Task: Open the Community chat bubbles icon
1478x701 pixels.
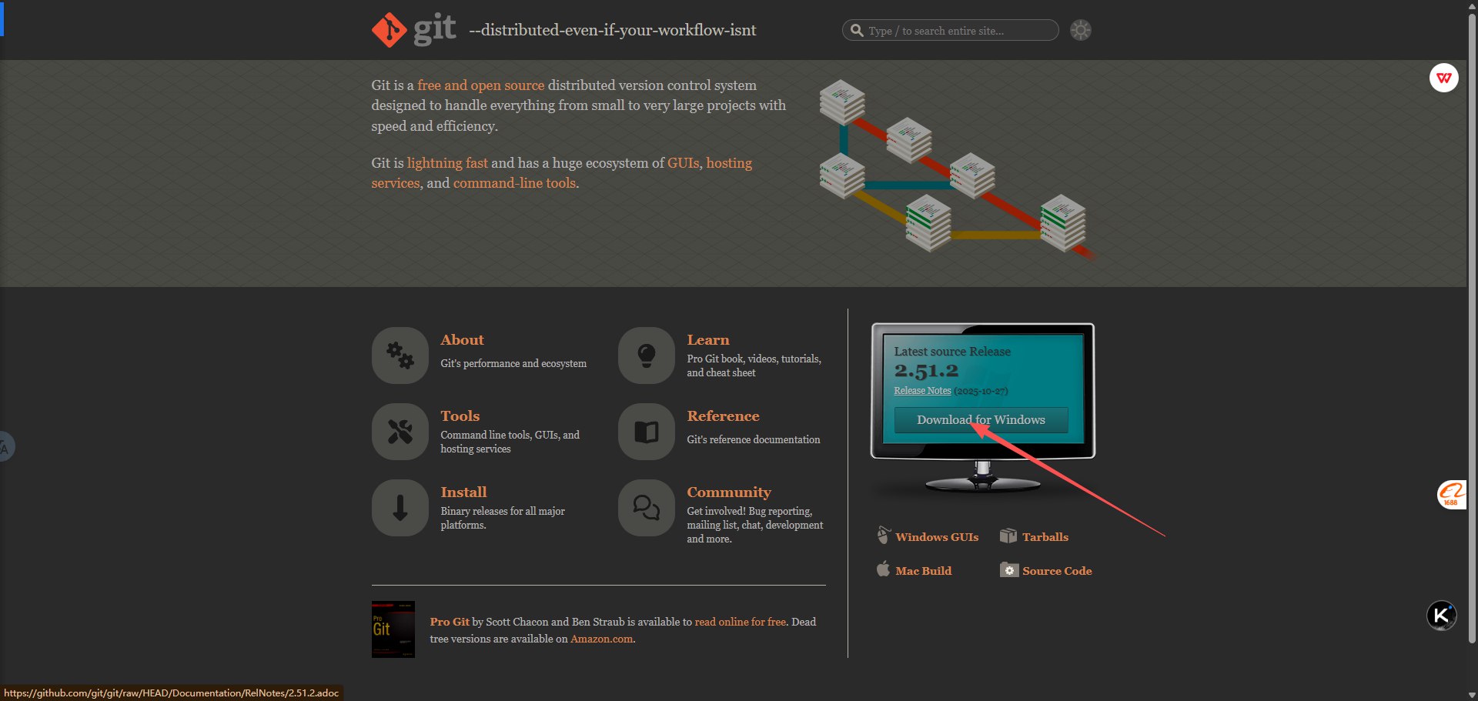Action: (646, 507)
